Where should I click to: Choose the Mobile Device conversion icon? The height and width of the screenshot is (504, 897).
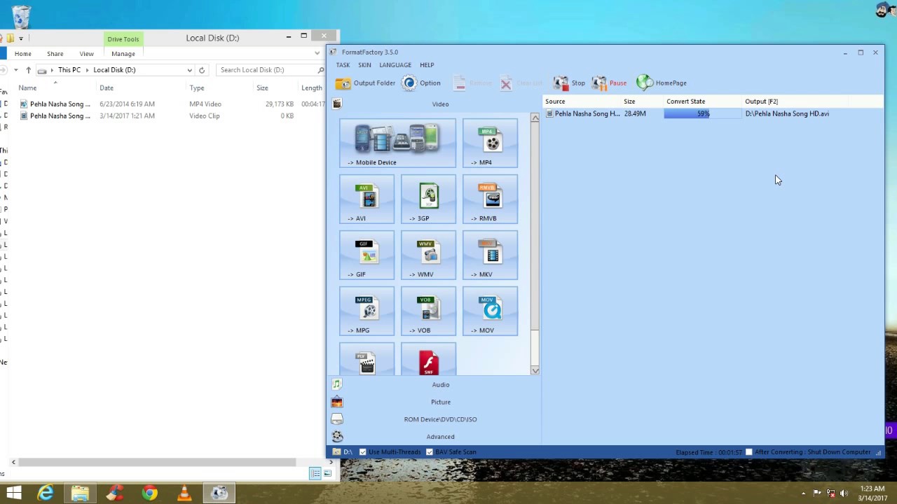[x=397, y=143]
